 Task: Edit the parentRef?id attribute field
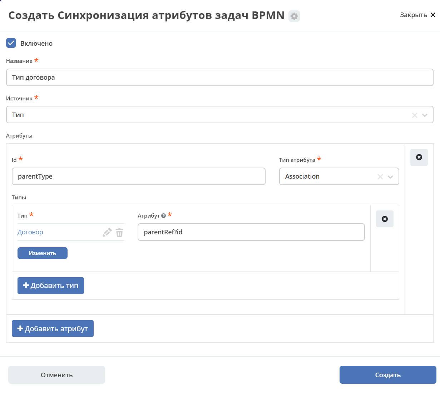251,232
